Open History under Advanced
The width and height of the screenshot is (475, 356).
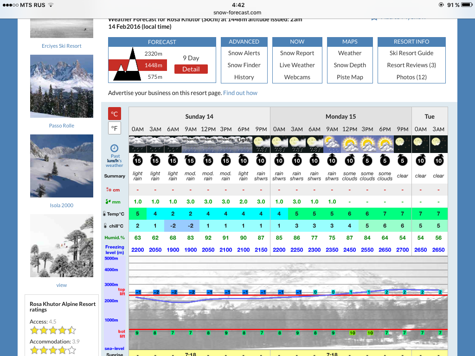tap(244, 77)
